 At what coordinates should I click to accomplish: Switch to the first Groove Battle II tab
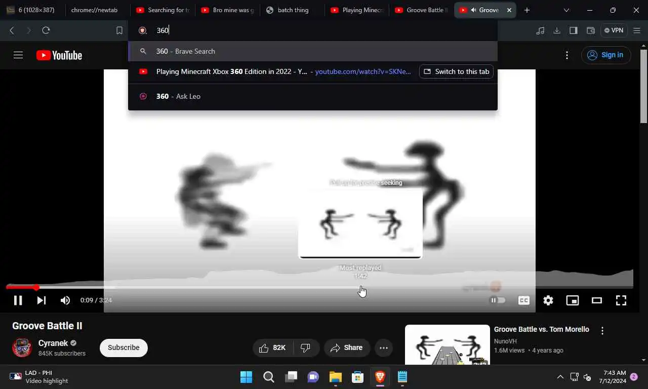point(422,10)
